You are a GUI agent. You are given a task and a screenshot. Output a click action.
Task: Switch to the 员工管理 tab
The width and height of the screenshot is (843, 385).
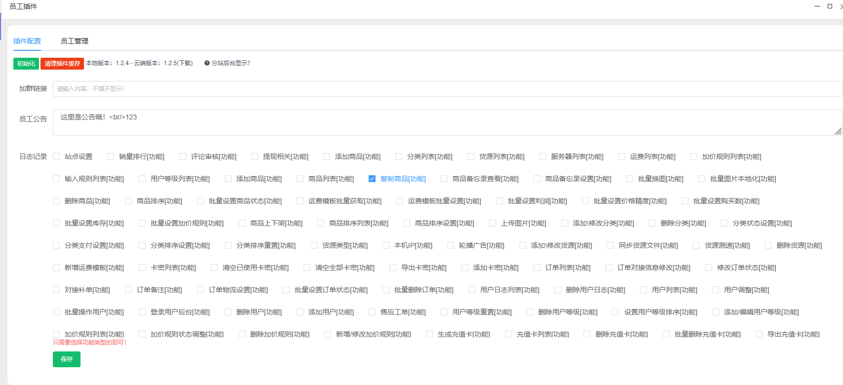coord(75,41)
